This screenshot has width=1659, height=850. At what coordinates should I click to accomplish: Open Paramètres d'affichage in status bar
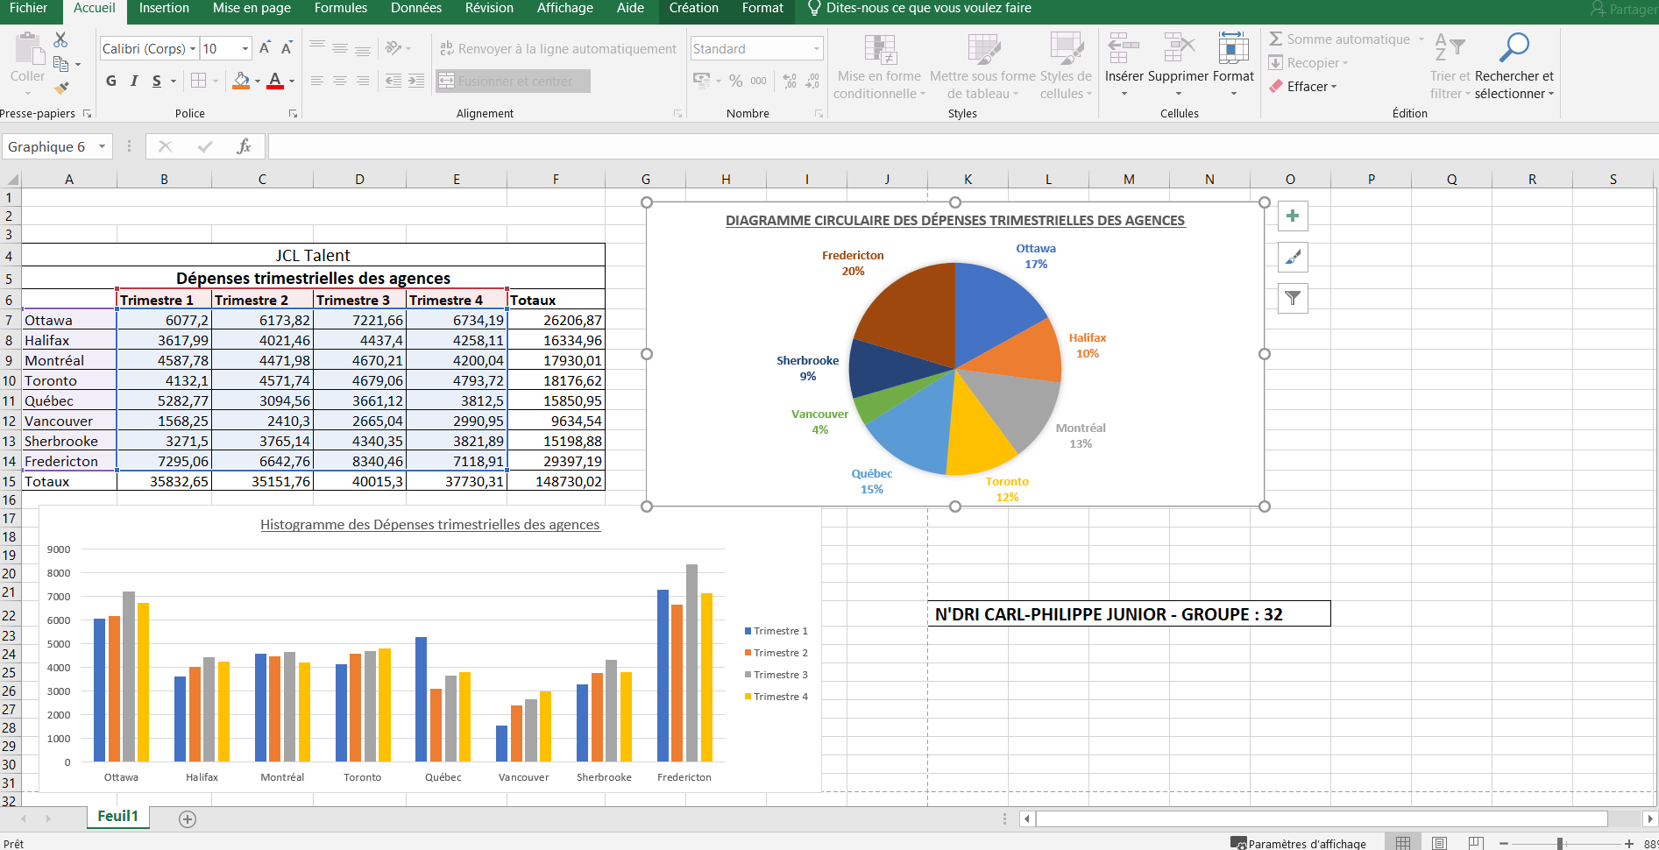pos(1299,843)
